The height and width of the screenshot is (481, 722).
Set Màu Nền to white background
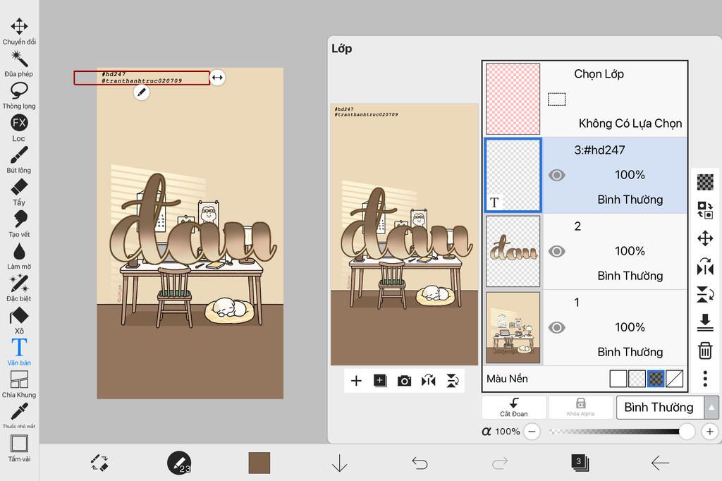tap(618, 379)
